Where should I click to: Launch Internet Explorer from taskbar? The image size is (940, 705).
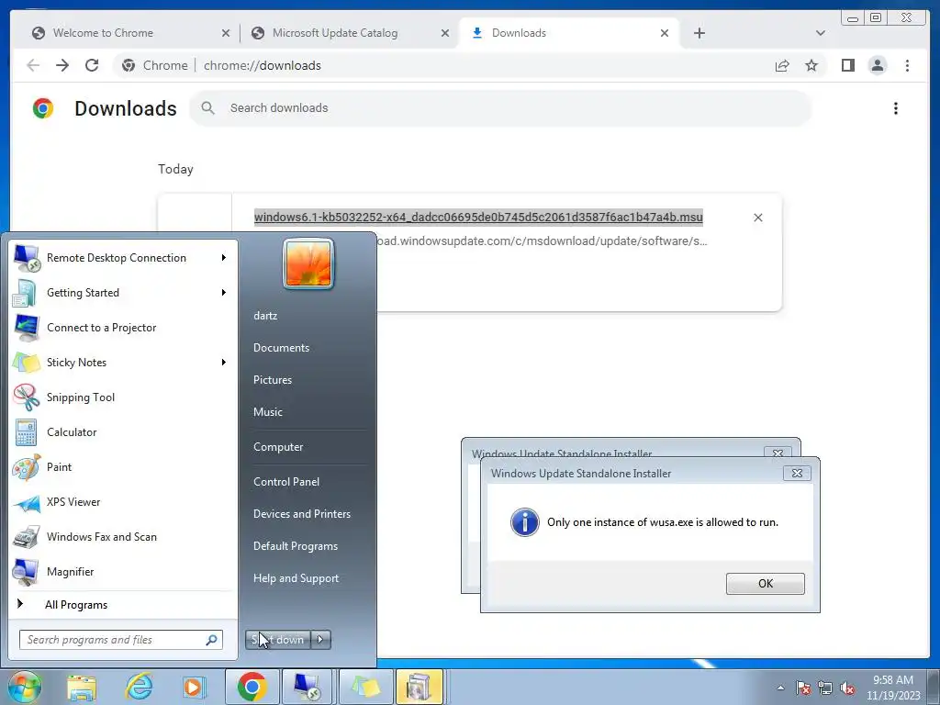pos(139,688)
